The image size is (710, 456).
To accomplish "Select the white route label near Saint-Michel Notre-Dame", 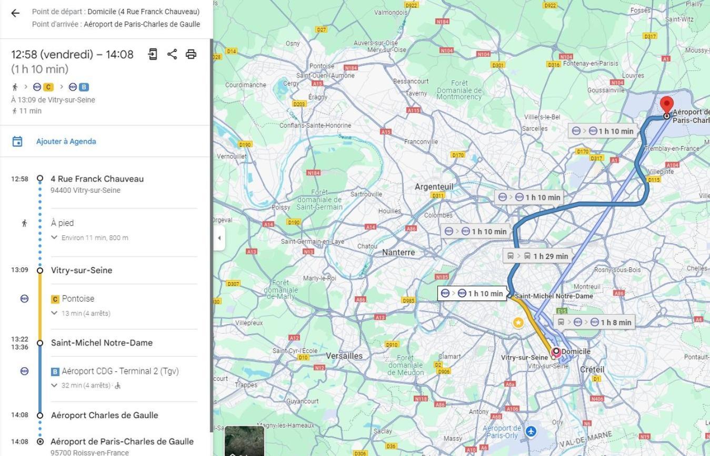I will pos(472,293).
